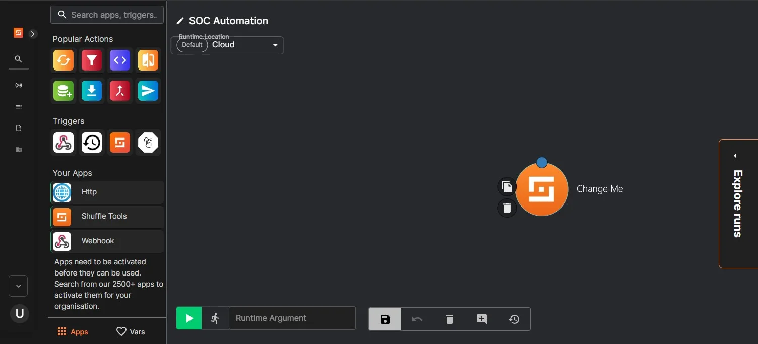Viewport: 758px width, 344px height.
Task: Choose the purple code brackets action
Action: [x=120, y=60]
